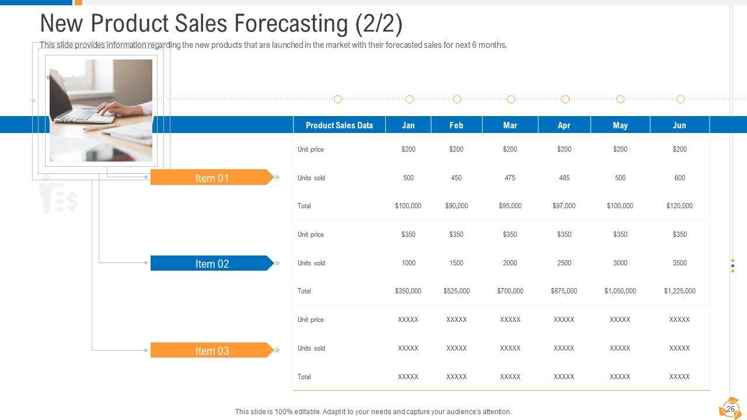Select the blue Item 02 label

click(x=211, y=264)
